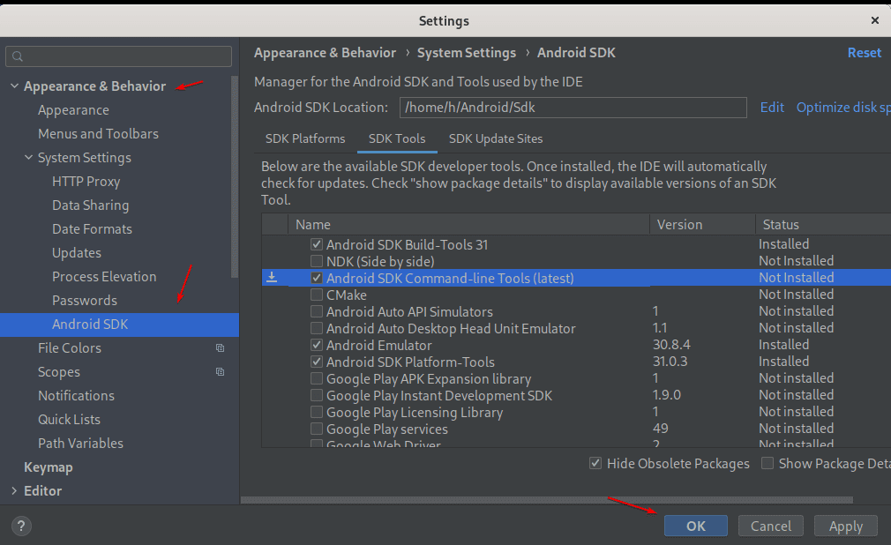891x545 pixels.
Task: Open SDK Update Sites tab
Action: [496, 138]
